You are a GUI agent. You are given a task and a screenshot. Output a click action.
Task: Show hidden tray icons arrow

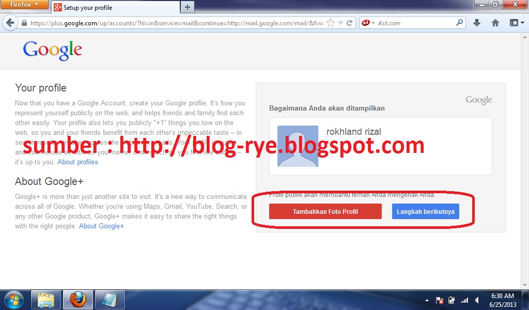point(427,300)
